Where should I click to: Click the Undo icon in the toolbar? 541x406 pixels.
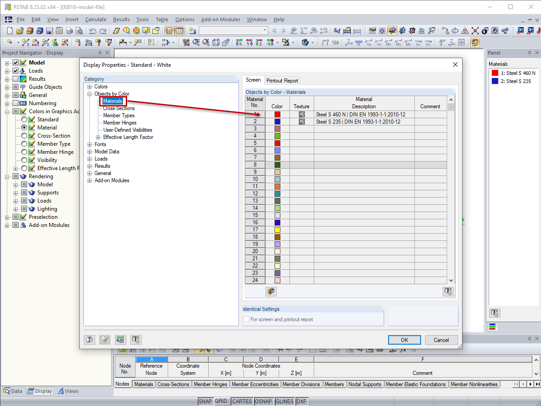pos(93,30)
